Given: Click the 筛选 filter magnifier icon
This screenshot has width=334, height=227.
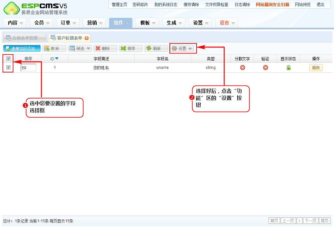Looking at the screenshot, I should [72, 48].
